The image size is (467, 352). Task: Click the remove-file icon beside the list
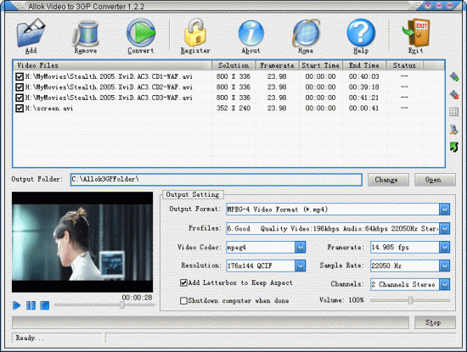[454, 95]
